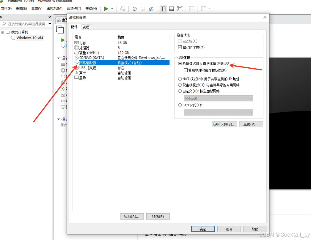
Task: Click the monitor icon beside 显示
Action: tap(76, 78)
